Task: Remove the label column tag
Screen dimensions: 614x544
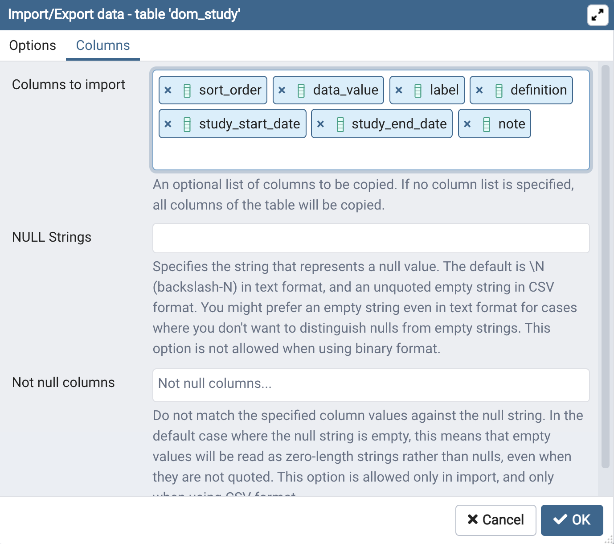Action: coord(399,90)
